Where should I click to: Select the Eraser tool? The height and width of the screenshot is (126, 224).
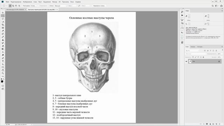[x=3, y=46]
